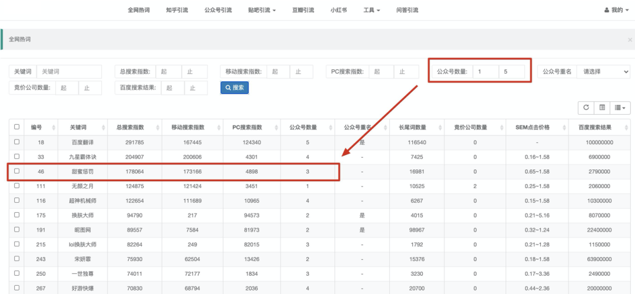Open the 小红书 nav item

pos(339,10)
